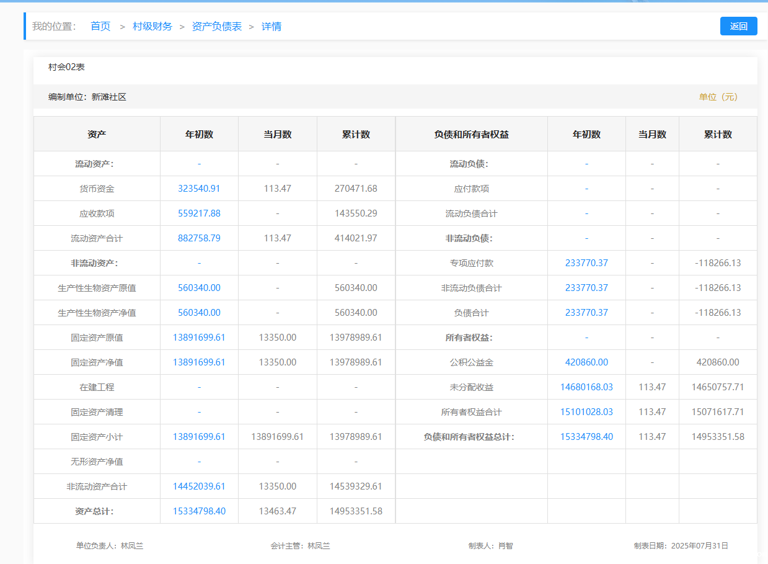Image resolution: width=768 pixels, height=564 pixels.
Task: Navigate to 资产负债表 breadcrumb link
Action: click(217, 26)
